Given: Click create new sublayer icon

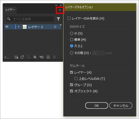Looking at the screenshot, I should coord(42,57).
